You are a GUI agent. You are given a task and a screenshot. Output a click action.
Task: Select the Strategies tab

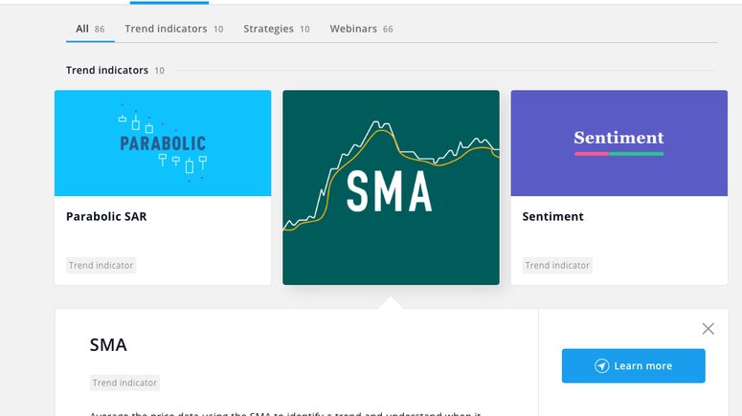coord(276,29)
